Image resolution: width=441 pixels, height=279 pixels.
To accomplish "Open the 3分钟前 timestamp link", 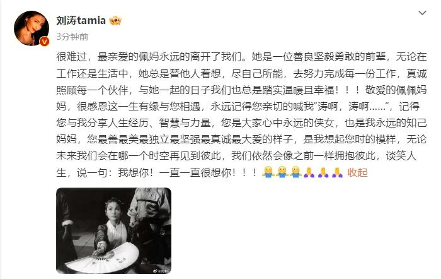I will (72, 37).
